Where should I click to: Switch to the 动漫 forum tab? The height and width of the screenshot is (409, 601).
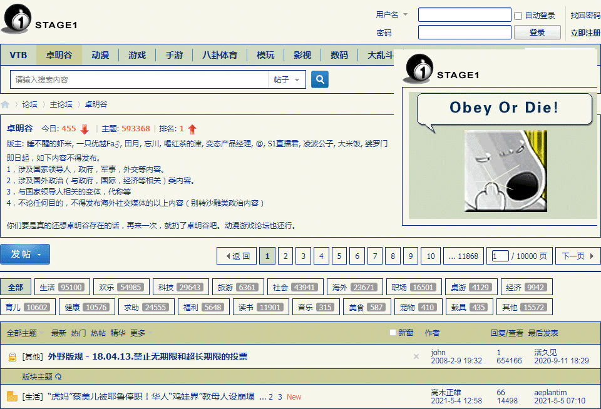coord(100,55)
